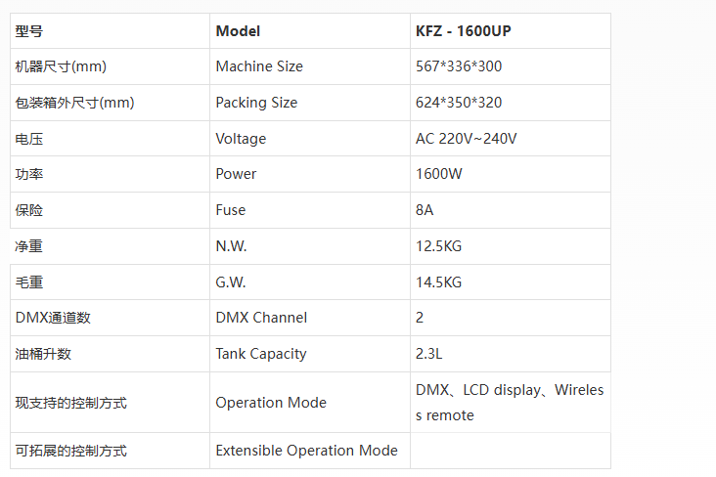Select the DMX Channel label
Image resolution: width=716 pixels, height=477 pixels.
[261, 318]
